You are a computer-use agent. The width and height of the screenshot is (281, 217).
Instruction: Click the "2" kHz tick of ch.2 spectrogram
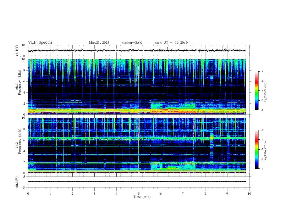pyautogui.click(x=24, y=162)
